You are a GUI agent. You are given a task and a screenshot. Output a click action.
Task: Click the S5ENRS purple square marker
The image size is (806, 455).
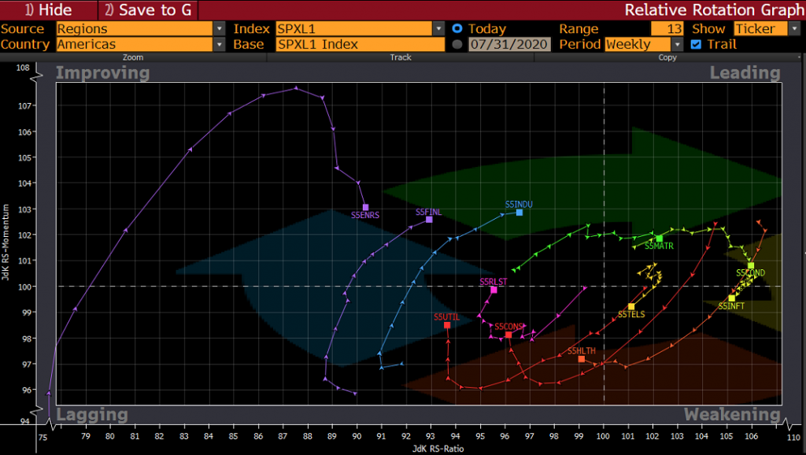coord(365,207)
